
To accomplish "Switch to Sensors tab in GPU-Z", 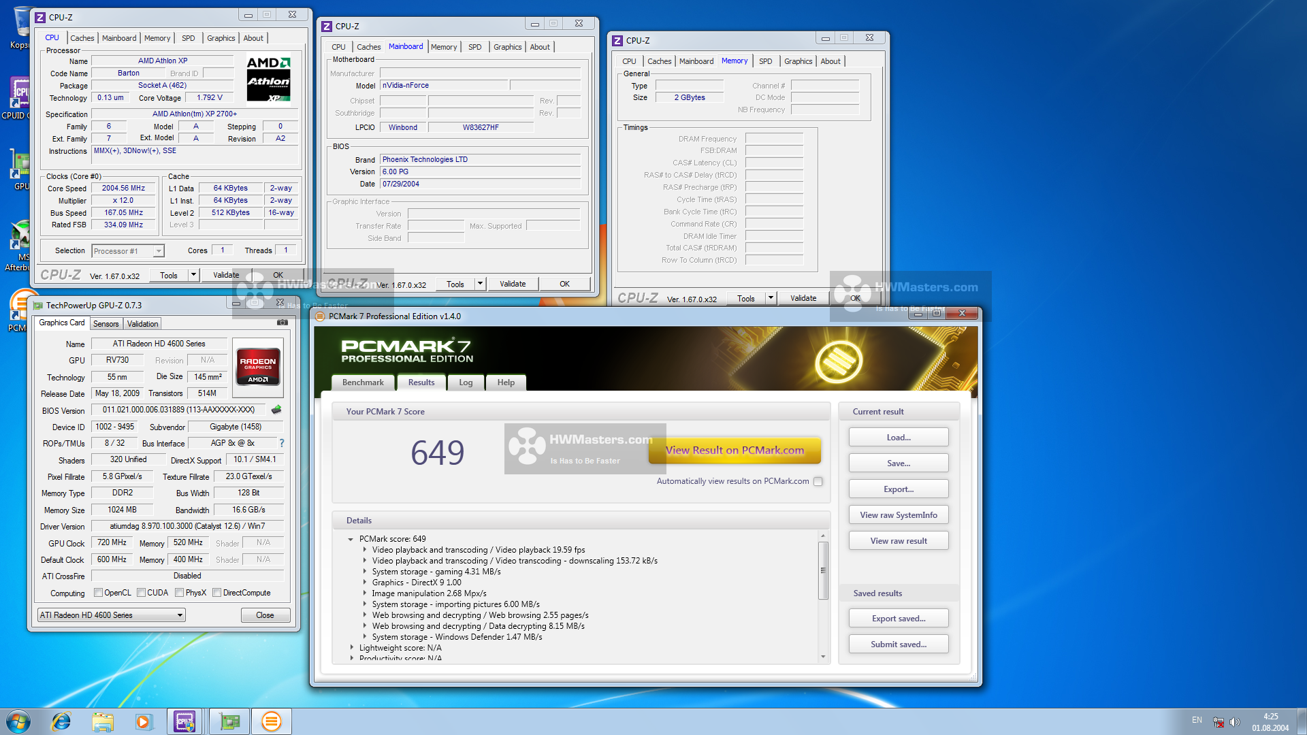I will coord(106,324).
